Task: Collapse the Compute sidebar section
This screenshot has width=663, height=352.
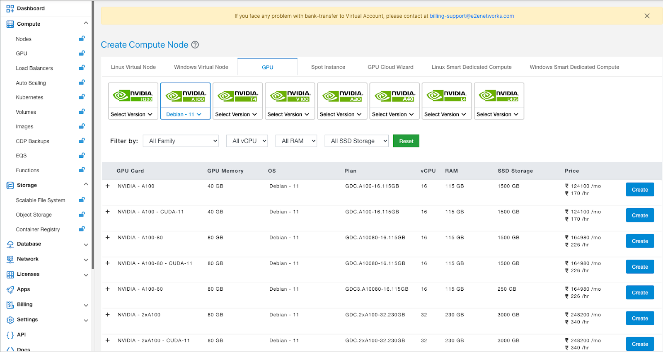Action: (x=86, y=23)
